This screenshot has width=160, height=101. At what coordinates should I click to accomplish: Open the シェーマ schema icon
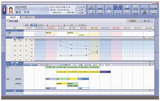point(109,12)
